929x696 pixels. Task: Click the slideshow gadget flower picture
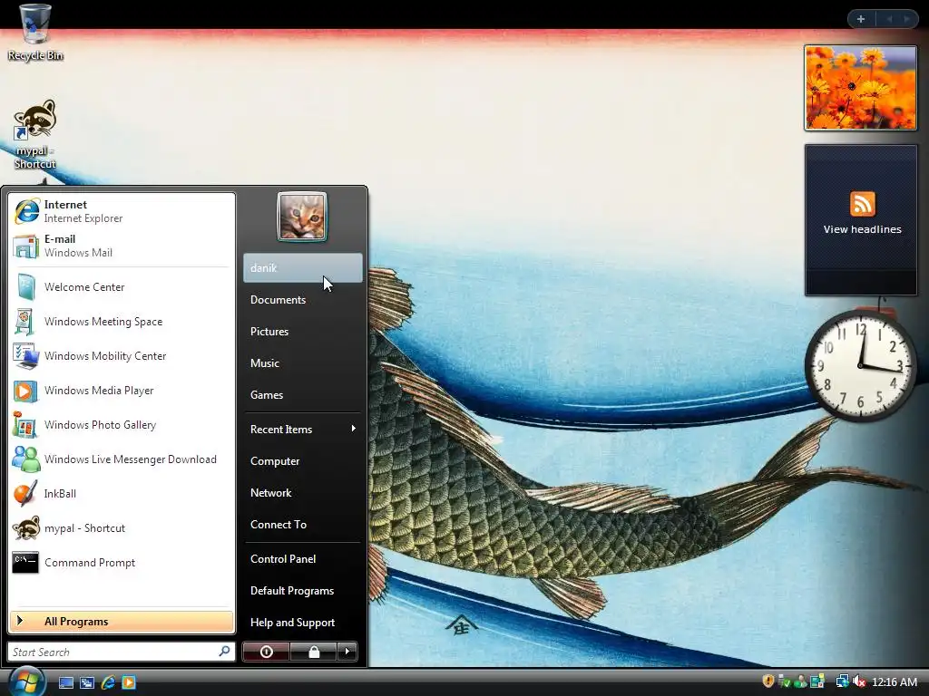(x=860, y=88)
